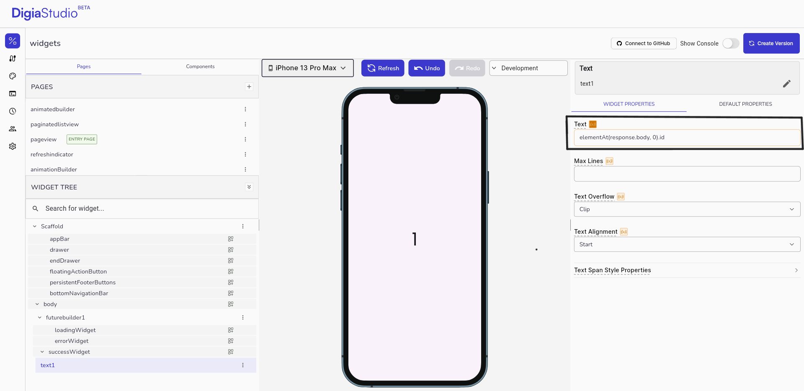Open the team members icon in sidebar
804x391 pixels.
coord(13,129)
